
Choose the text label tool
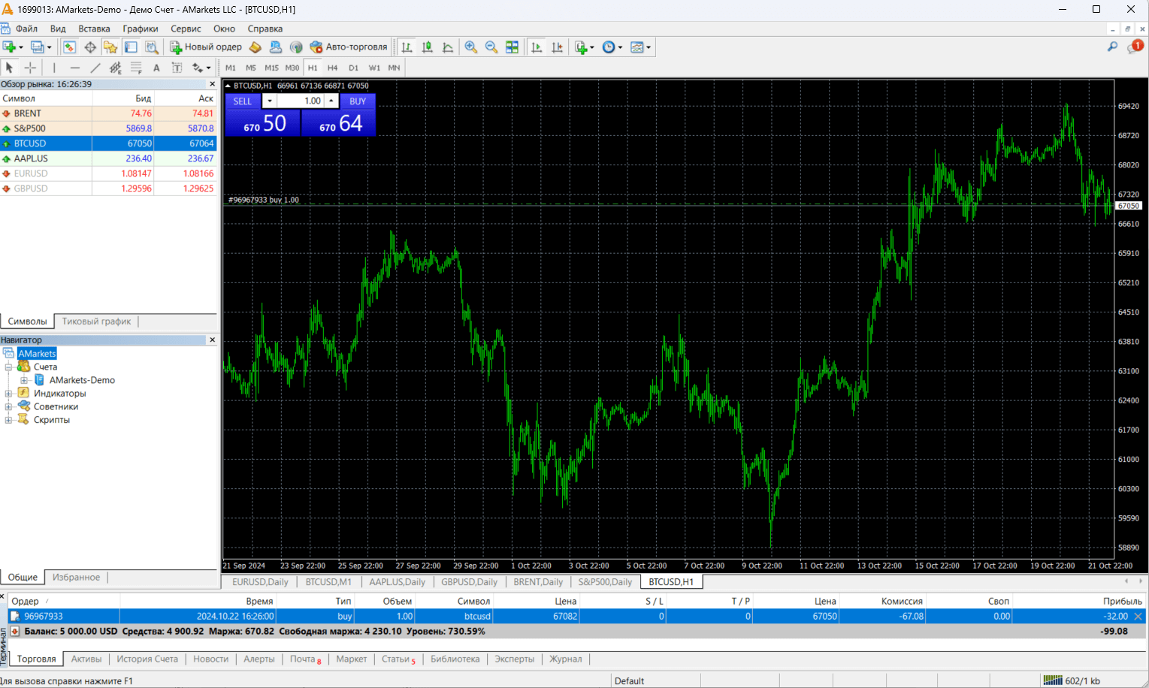(156, 68)
